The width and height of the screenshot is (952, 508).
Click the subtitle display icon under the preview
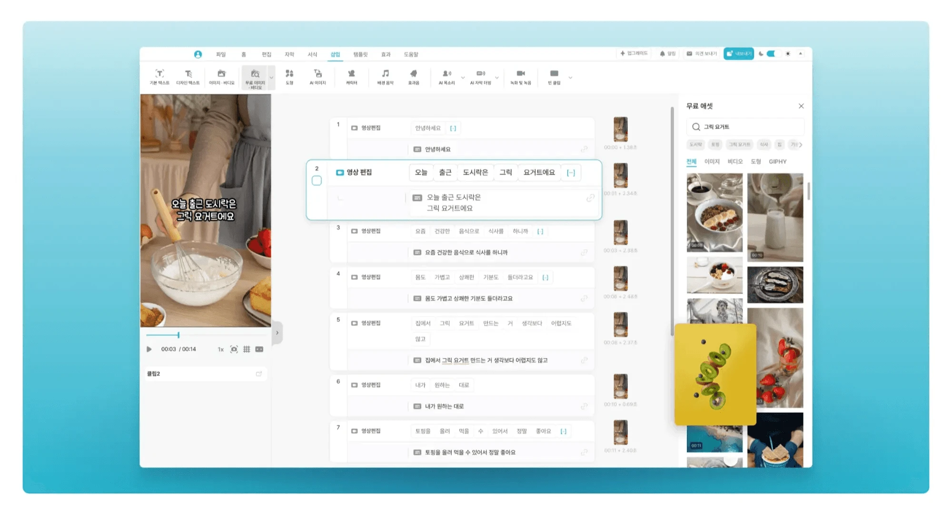(259, 349)
